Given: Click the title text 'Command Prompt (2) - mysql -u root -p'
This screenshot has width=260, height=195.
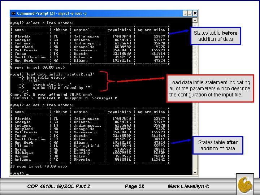Looking at the screenshot, I should [52, 13].
